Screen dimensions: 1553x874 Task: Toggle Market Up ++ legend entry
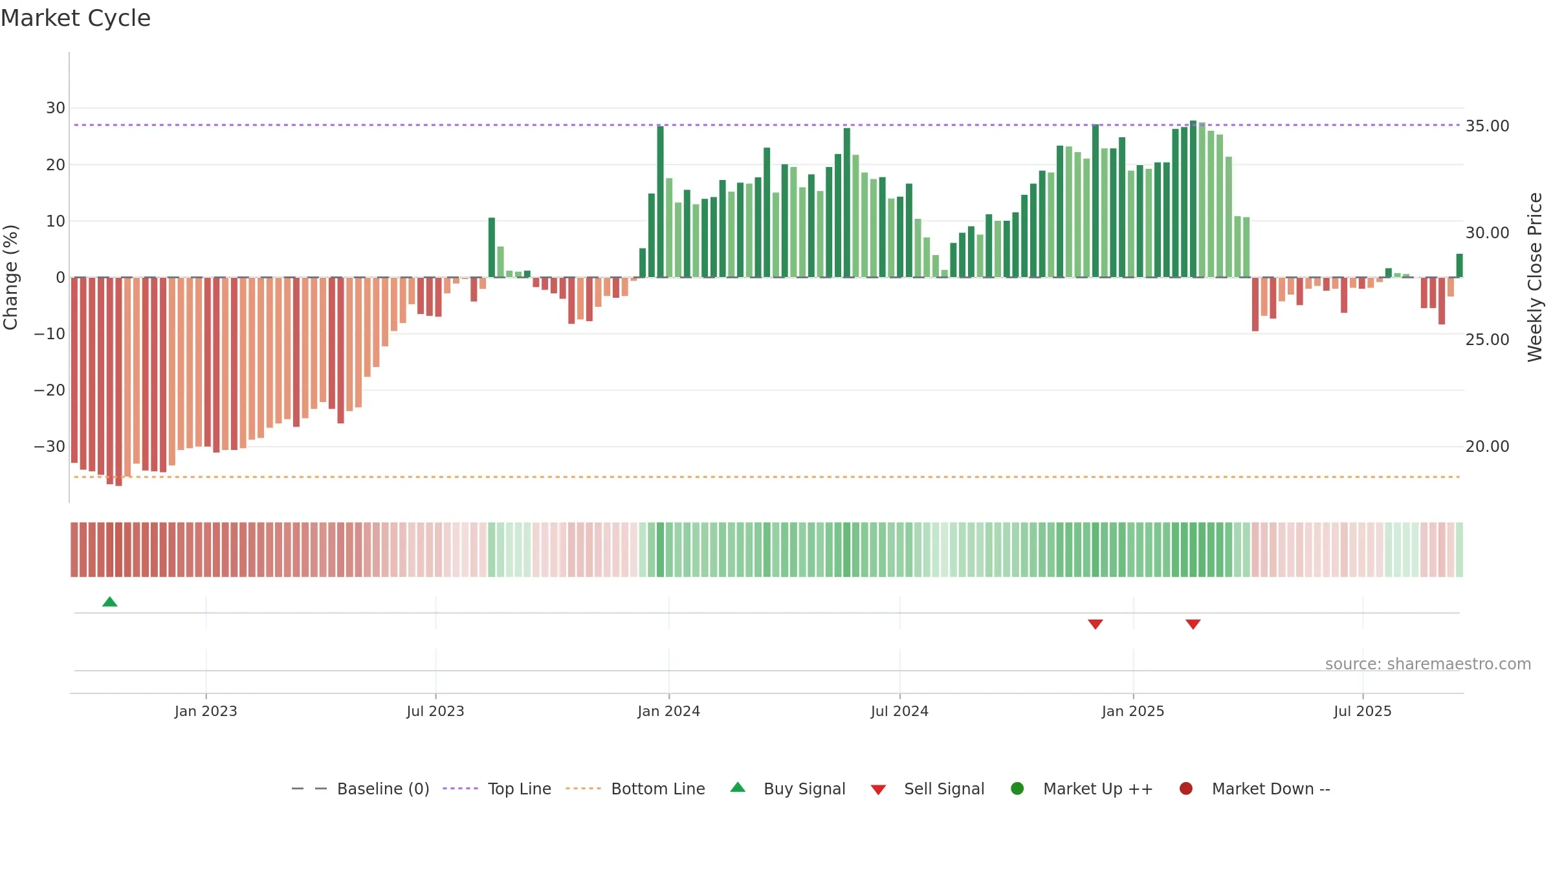coord(1082,789)
